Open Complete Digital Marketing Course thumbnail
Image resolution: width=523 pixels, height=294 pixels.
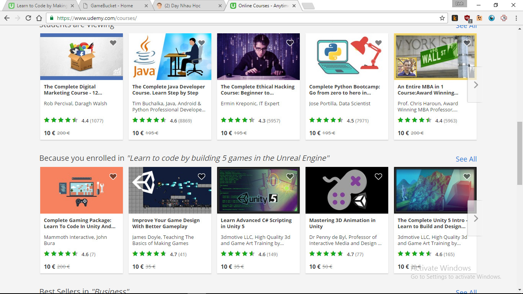pos(82,57)
